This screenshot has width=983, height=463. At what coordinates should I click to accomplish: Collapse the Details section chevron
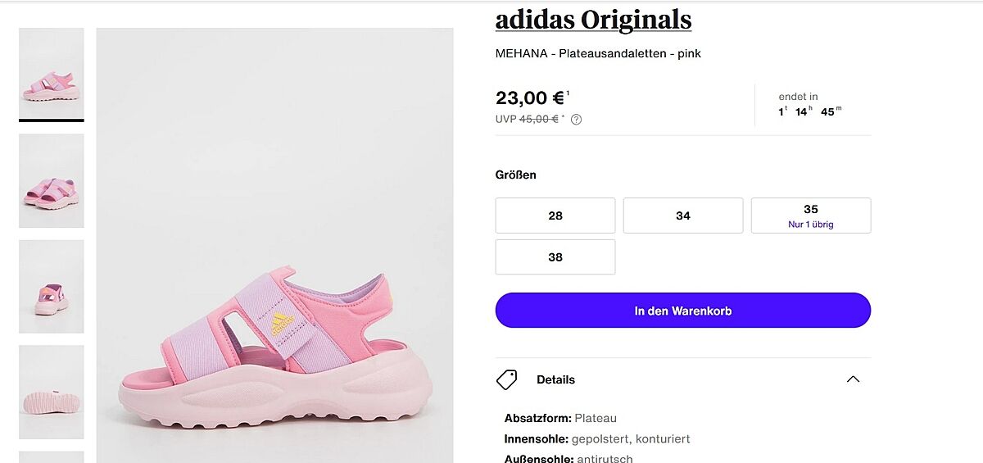[x=853, y=379]
